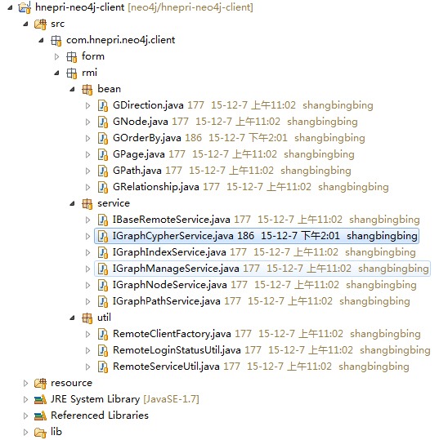Image resolution: width=439 pixels, height=440 pixels.
Task: Click the GOrderBy.java file icon
Action: (103, 138)
